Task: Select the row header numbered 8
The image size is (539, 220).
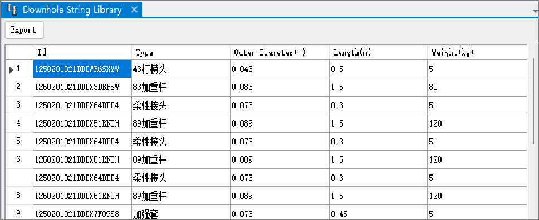Action: click(x=19, y=196)
